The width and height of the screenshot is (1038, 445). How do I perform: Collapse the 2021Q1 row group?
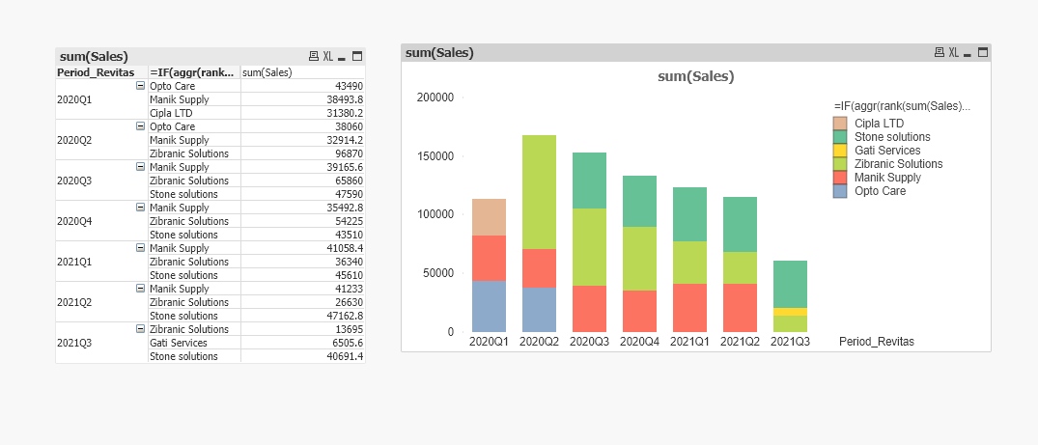click(x=140, y=248)
